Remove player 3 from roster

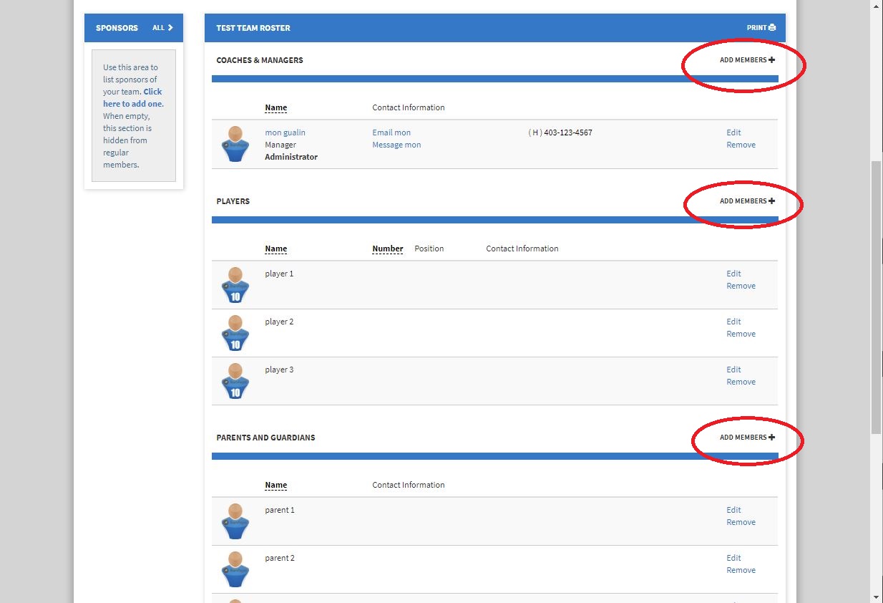click(x=741, y=382)
